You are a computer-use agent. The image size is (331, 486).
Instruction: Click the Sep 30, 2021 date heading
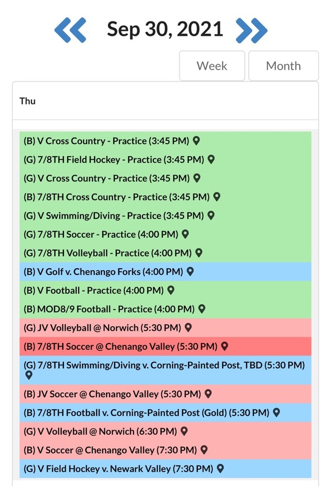point(165,29)
